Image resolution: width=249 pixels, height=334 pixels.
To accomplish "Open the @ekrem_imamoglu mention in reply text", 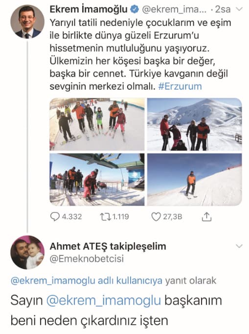I will (x=104, y=300).
